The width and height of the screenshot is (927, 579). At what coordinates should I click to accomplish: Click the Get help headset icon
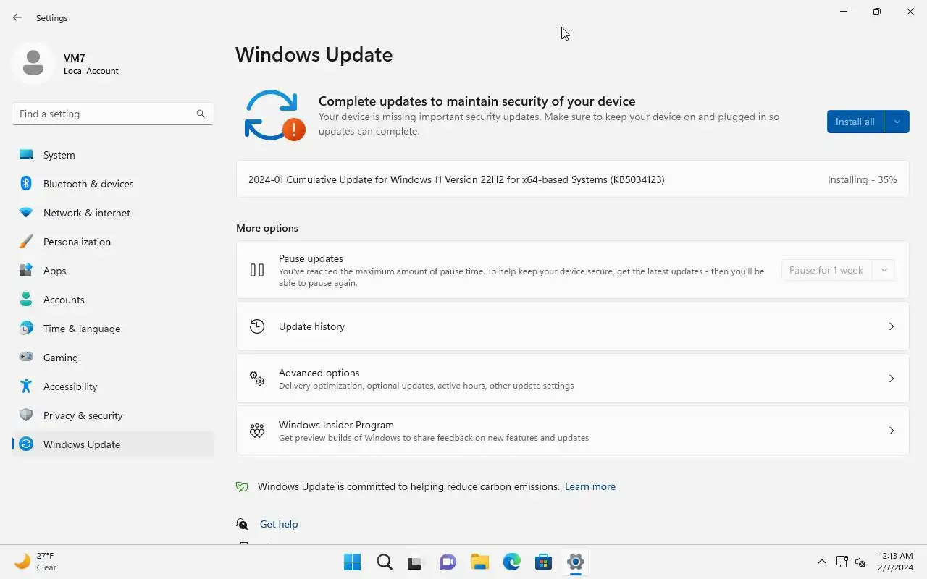click(x=242, y=524)
